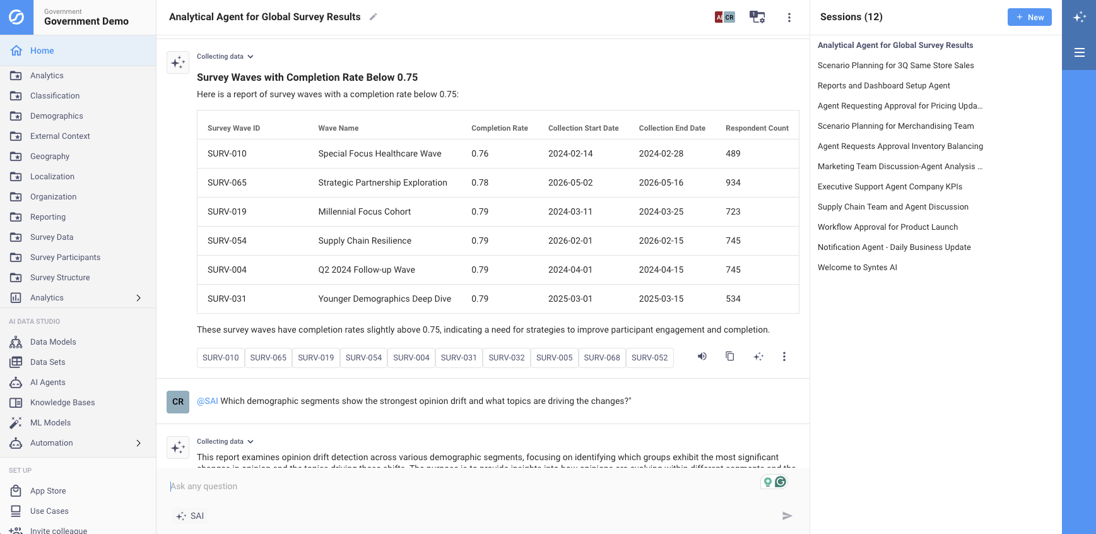Create a New session
The width and height of the screenshot is (1096, 534).
coord(1029,17)
